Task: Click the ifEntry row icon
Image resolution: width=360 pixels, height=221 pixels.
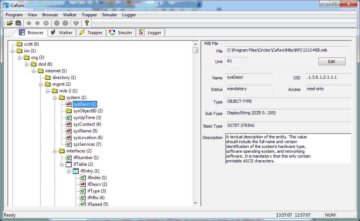Action: pos(76,171)
